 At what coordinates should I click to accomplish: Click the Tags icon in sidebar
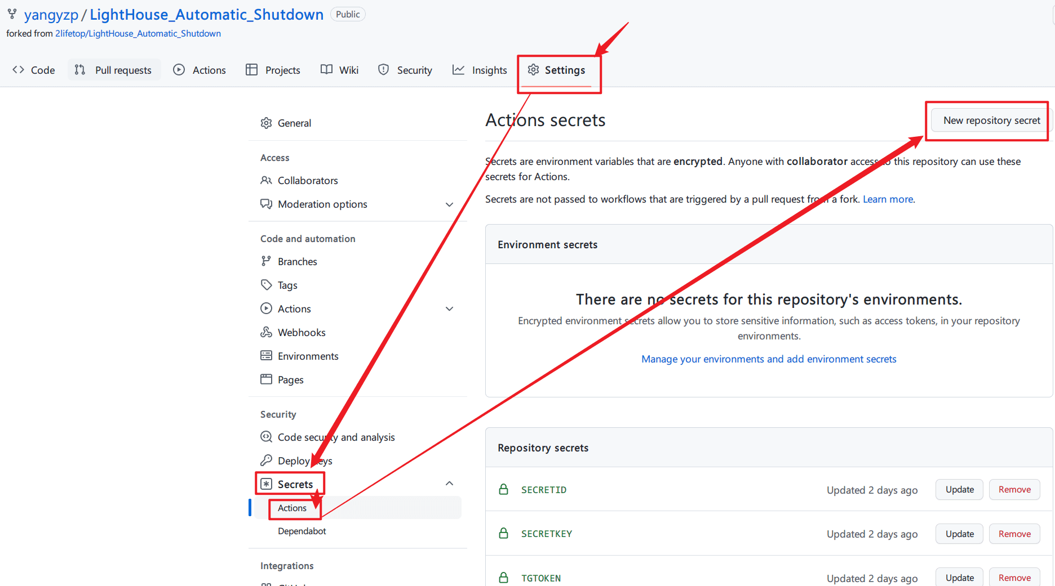tap(266, 285)
